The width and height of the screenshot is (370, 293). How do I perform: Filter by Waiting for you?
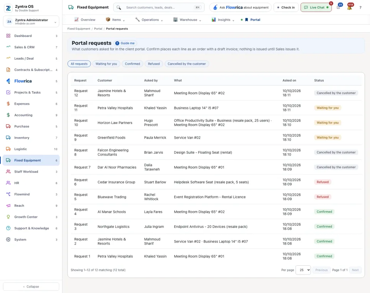pos(106,64)
